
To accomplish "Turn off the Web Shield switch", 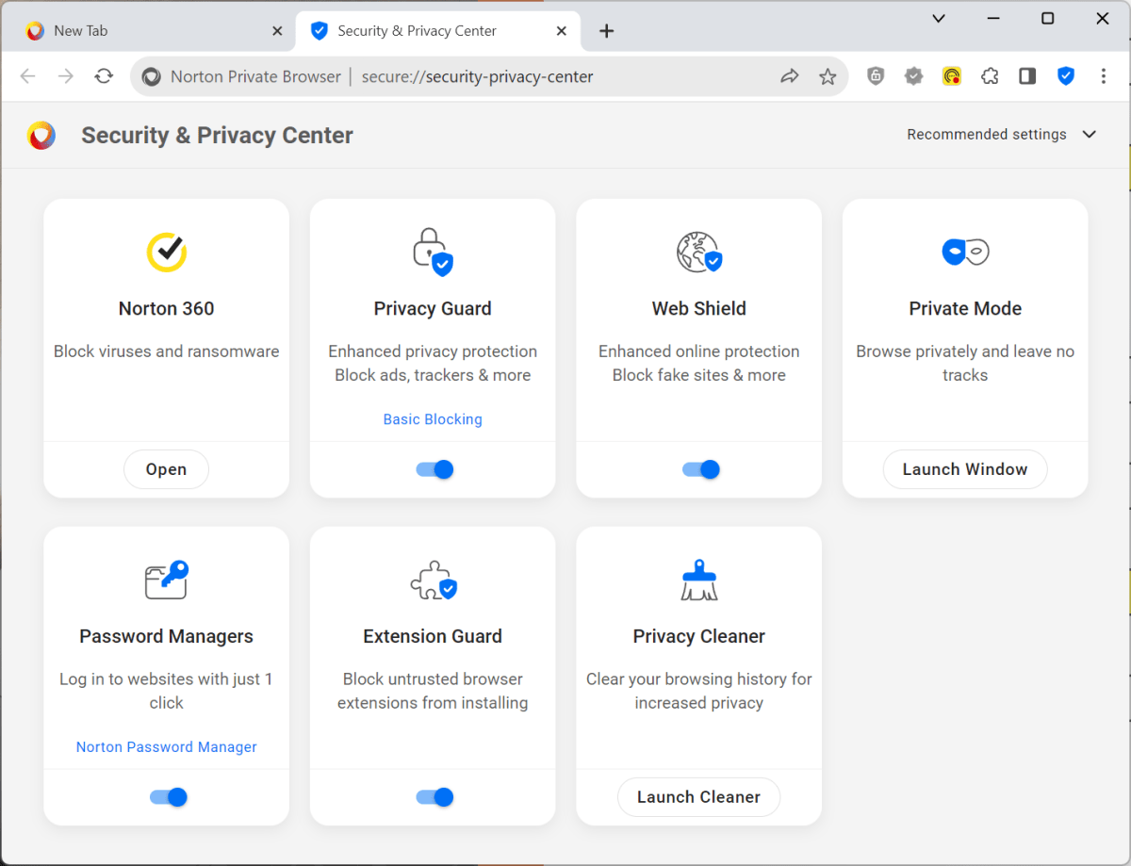I will (701, 469).
